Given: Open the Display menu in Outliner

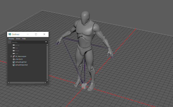Looking at the screenshot, I should (11, 39).
